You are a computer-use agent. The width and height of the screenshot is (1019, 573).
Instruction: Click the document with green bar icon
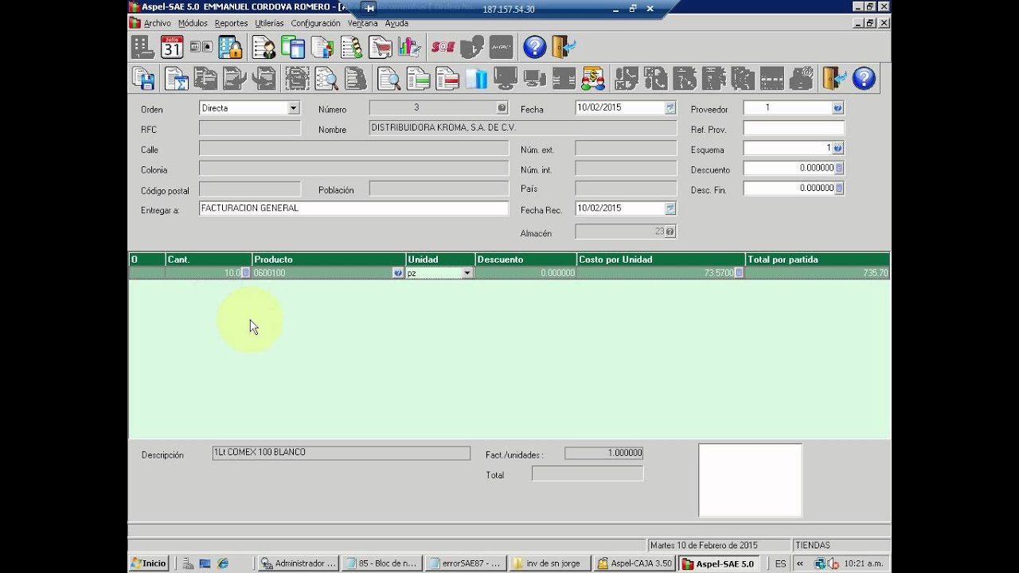point(418,78)
